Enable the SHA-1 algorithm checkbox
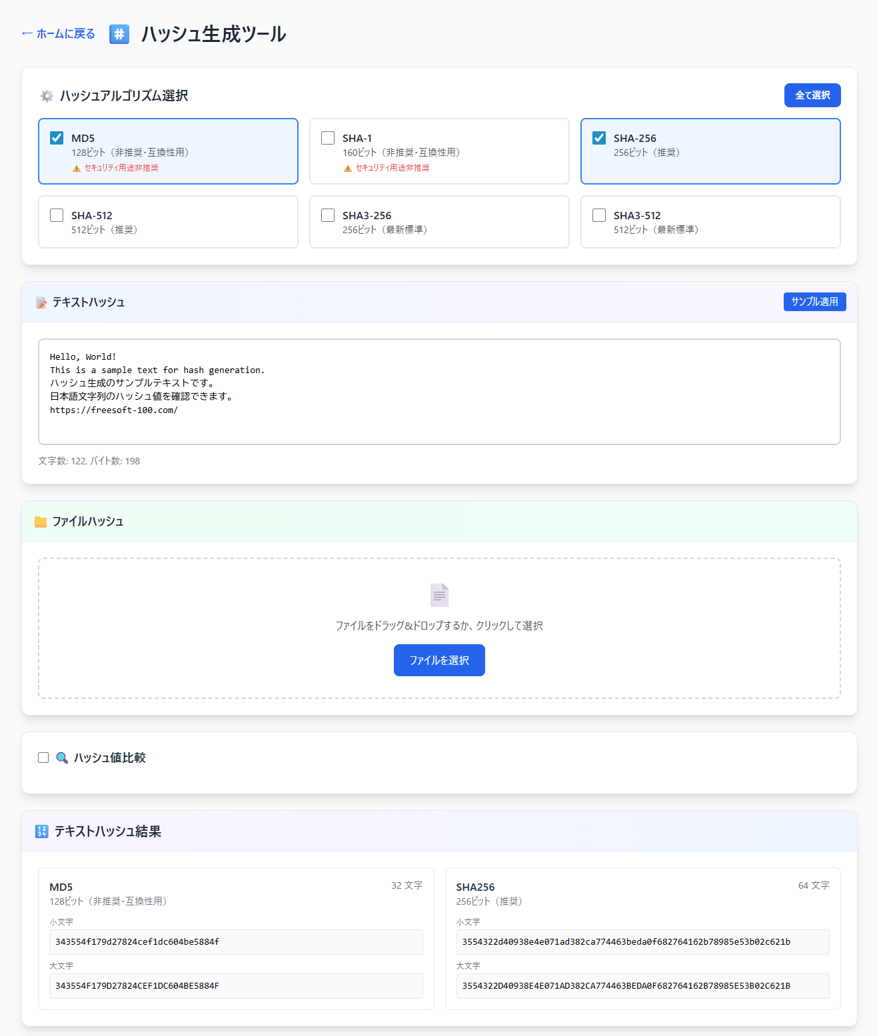The image size is (879, 1036). click(328, 138)
